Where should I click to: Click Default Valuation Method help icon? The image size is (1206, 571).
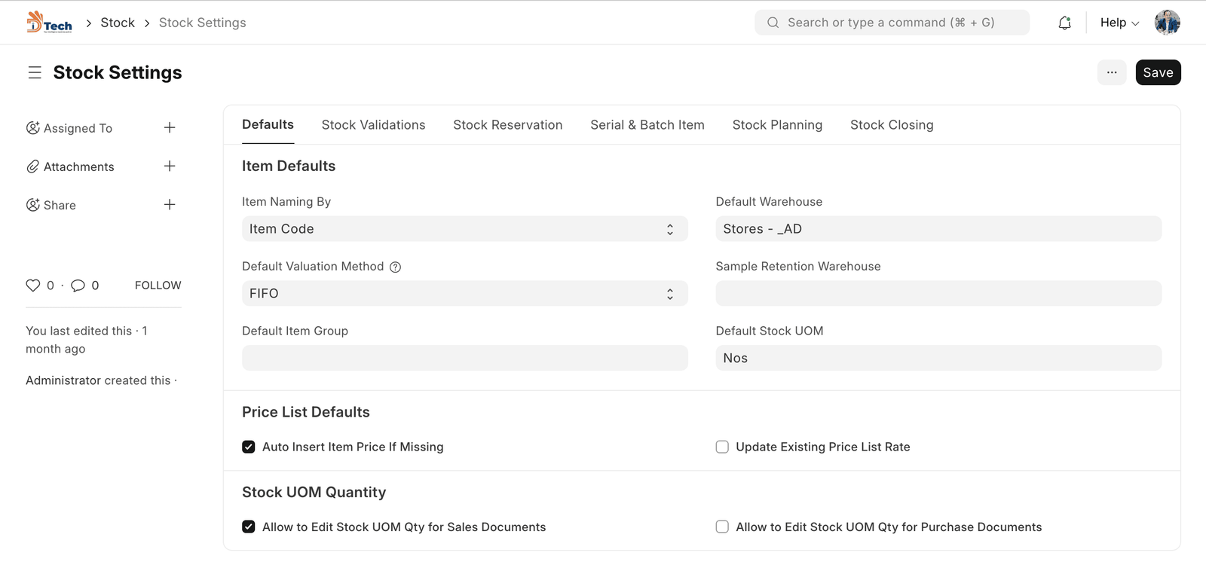click(395, 267)
